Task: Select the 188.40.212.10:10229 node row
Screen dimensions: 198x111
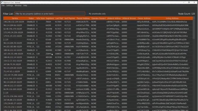Action: [98, 50]
